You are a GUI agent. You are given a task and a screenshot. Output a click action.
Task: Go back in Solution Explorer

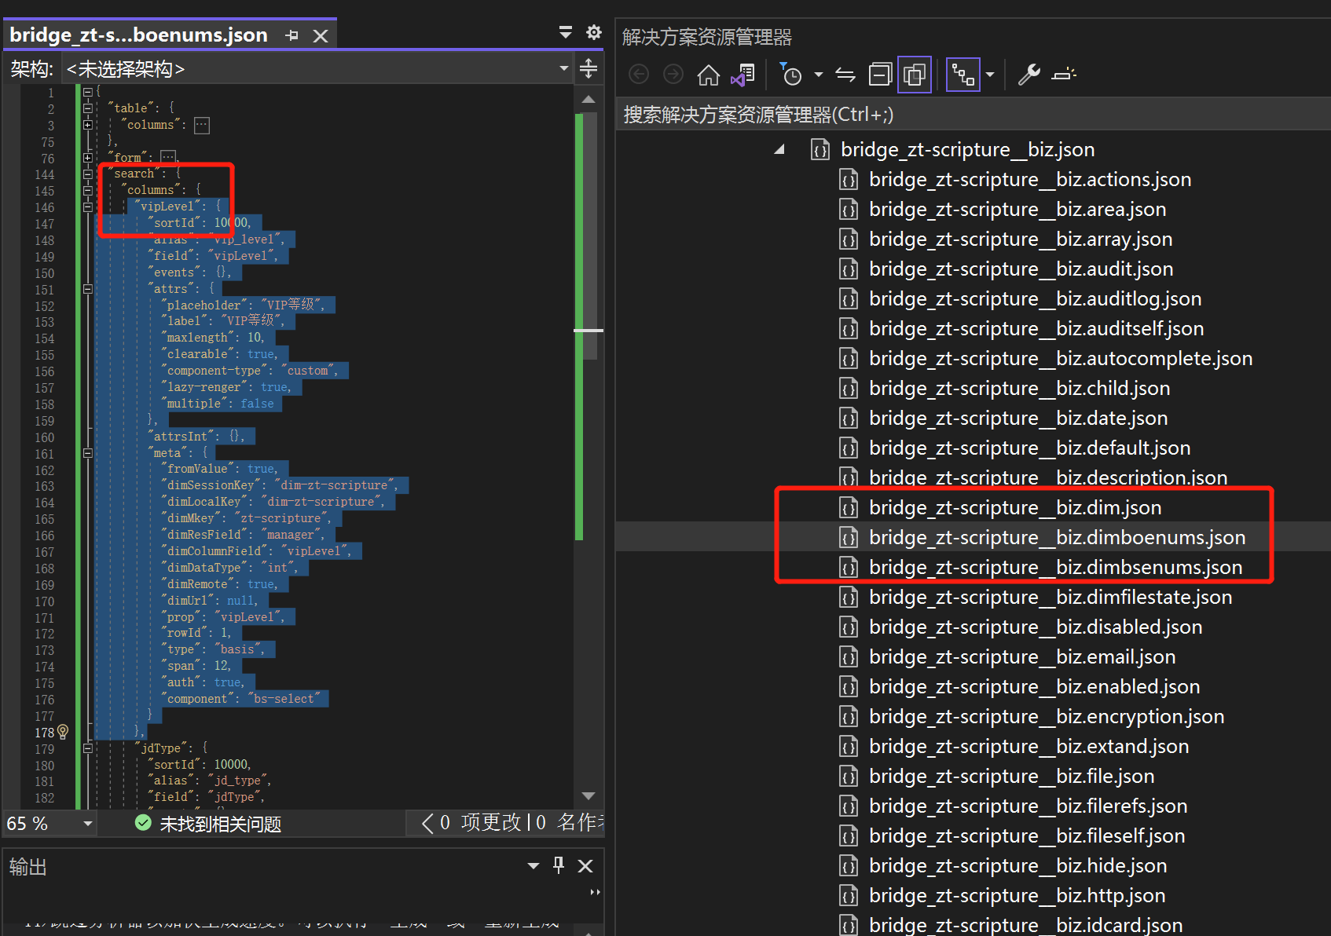click(x=640, y=75)
